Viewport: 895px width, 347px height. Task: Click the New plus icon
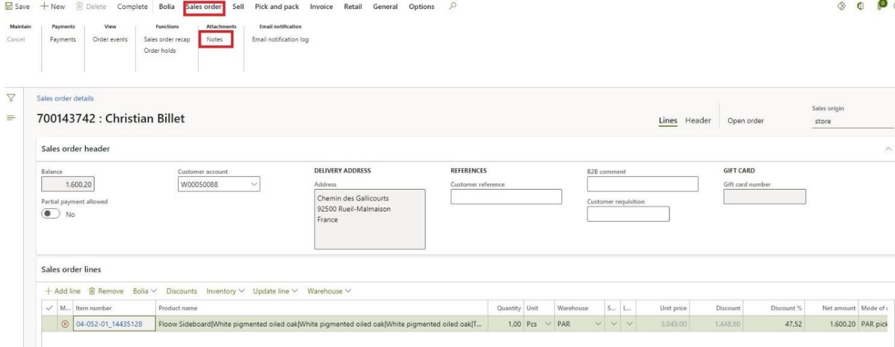point(44,6)
